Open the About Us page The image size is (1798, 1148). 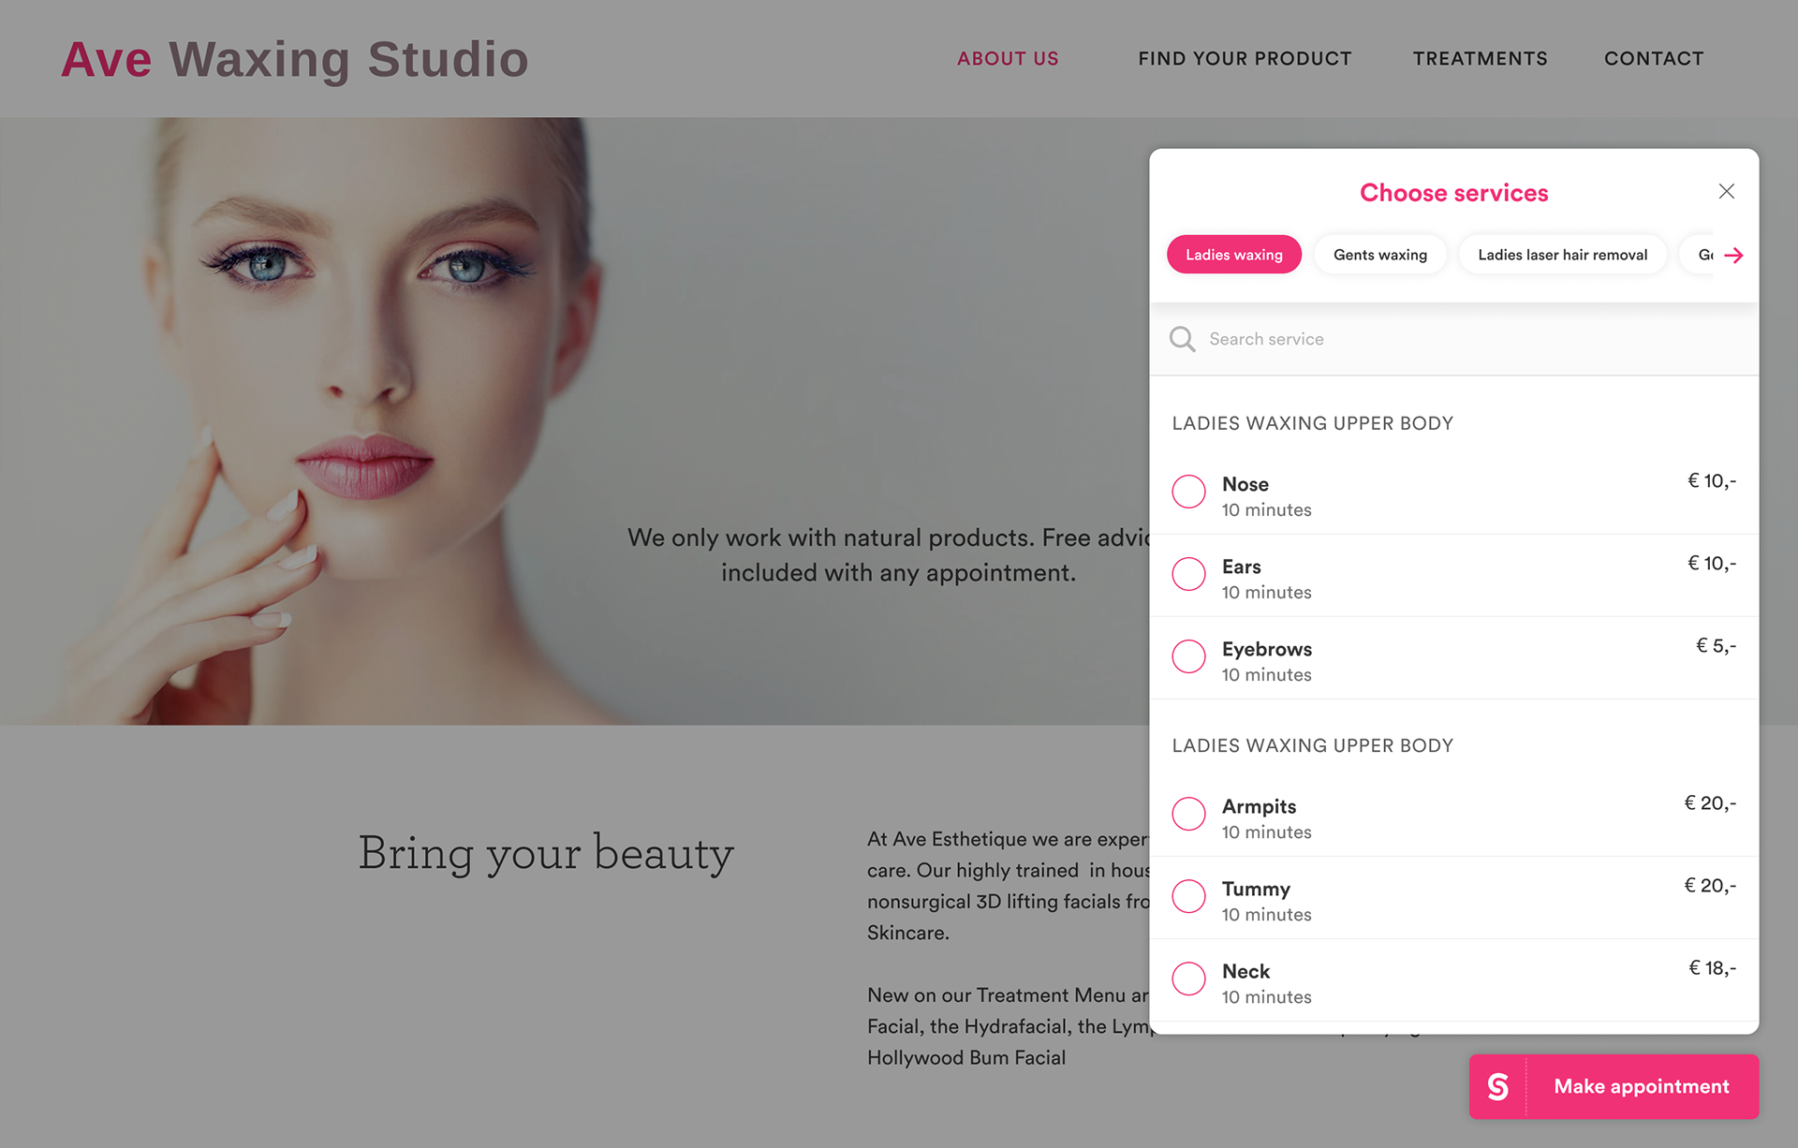[x=1008, y=58]
